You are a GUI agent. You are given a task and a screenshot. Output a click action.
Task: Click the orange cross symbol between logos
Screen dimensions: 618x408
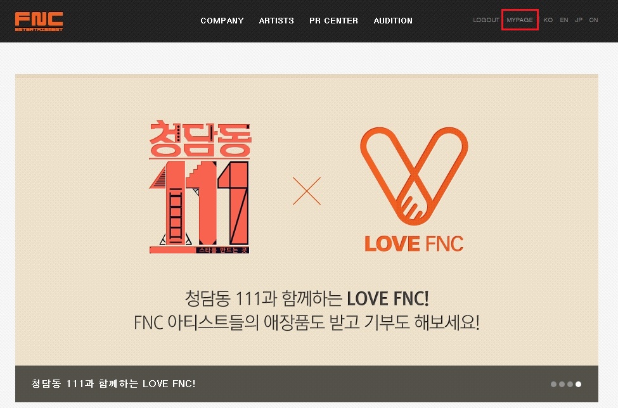[307, 191]
